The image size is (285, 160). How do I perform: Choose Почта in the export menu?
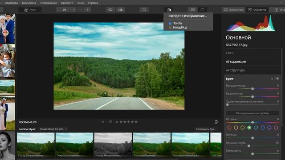click(177, 23)
